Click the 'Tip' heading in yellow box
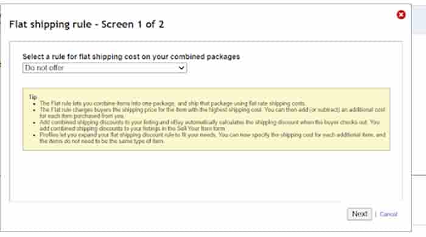The height and width of the screenshot is (237, 426). [33, 97]
